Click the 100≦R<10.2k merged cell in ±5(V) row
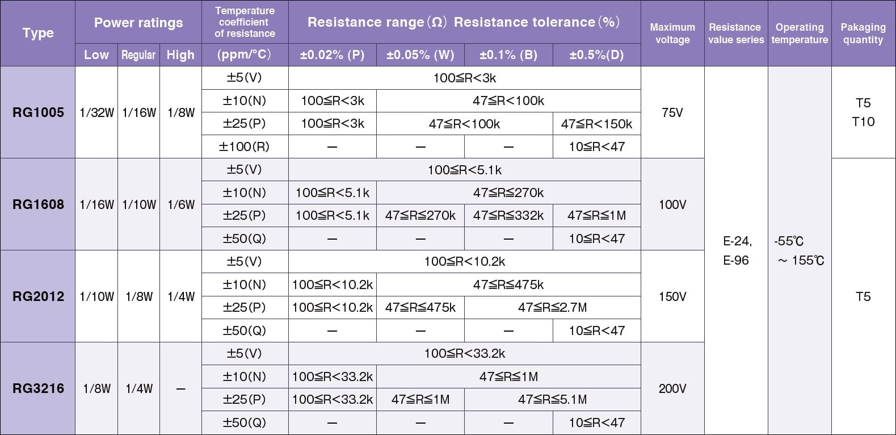 (x=465, y=262)
